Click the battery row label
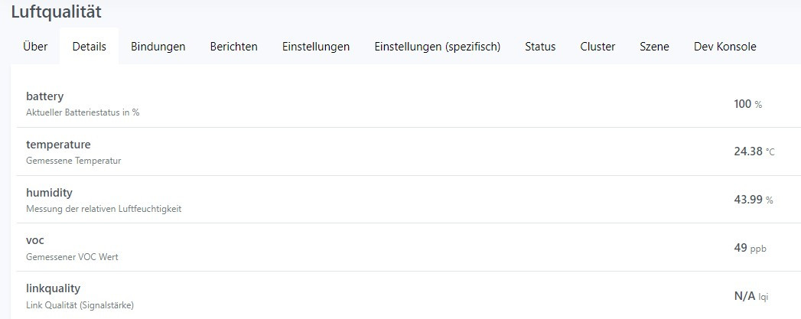 [44, 96]
